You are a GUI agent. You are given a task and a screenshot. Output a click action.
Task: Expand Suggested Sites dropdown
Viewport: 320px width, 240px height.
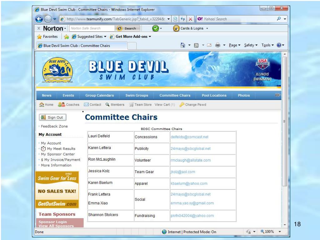coord(105,37)
